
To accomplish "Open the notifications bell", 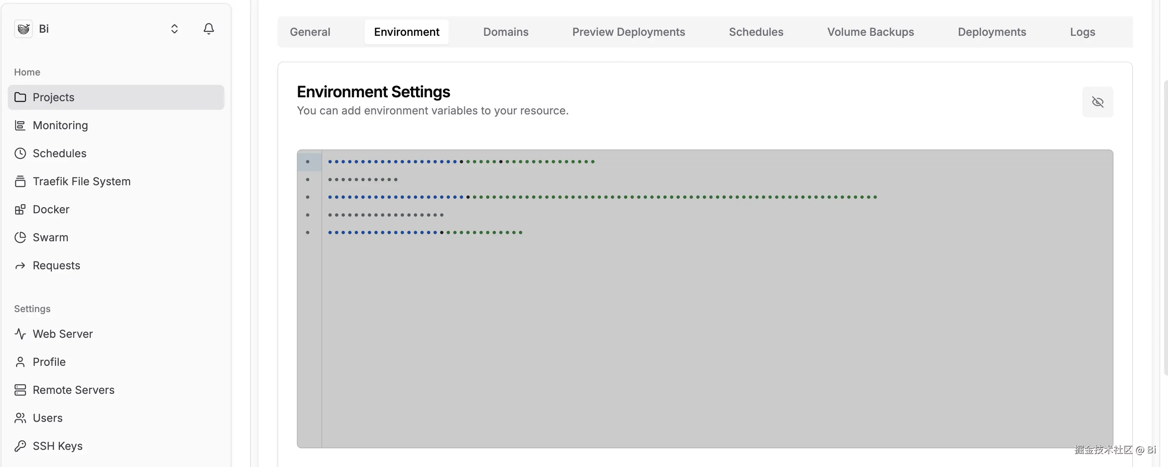I will click(208, 29).
